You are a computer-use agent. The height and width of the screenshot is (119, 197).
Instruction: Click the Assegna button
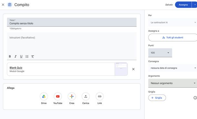183,5
